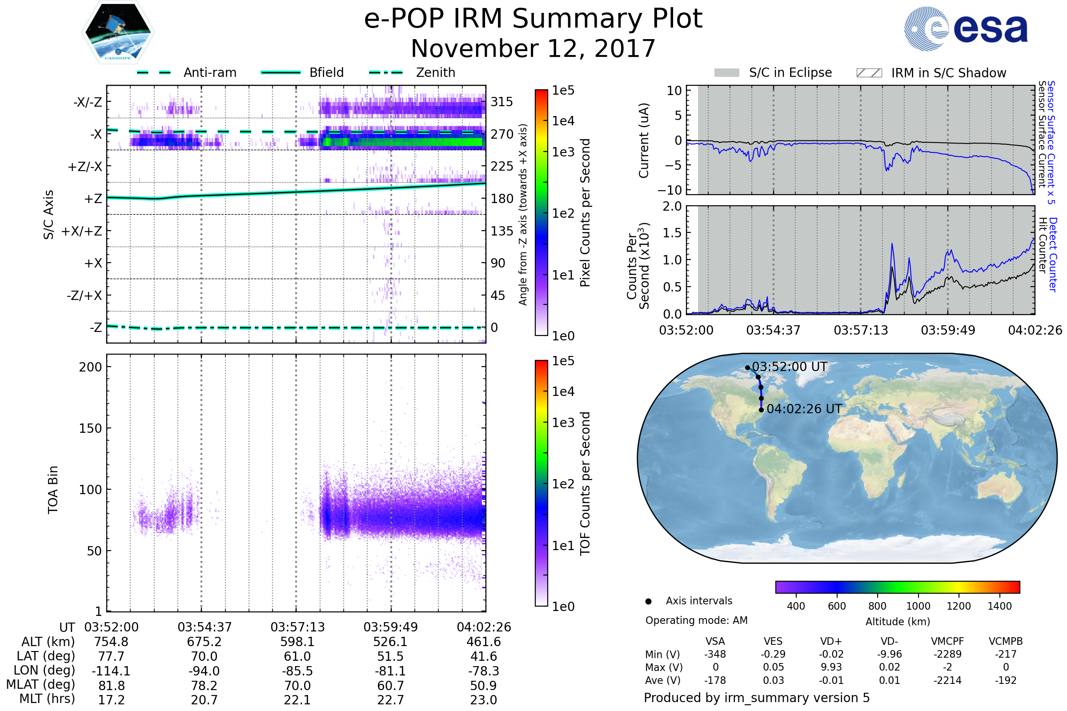The width and height of the screenshot is (1067, 711).
Task: Click the TOF Counts per Second colorbar
Action: 541,483
